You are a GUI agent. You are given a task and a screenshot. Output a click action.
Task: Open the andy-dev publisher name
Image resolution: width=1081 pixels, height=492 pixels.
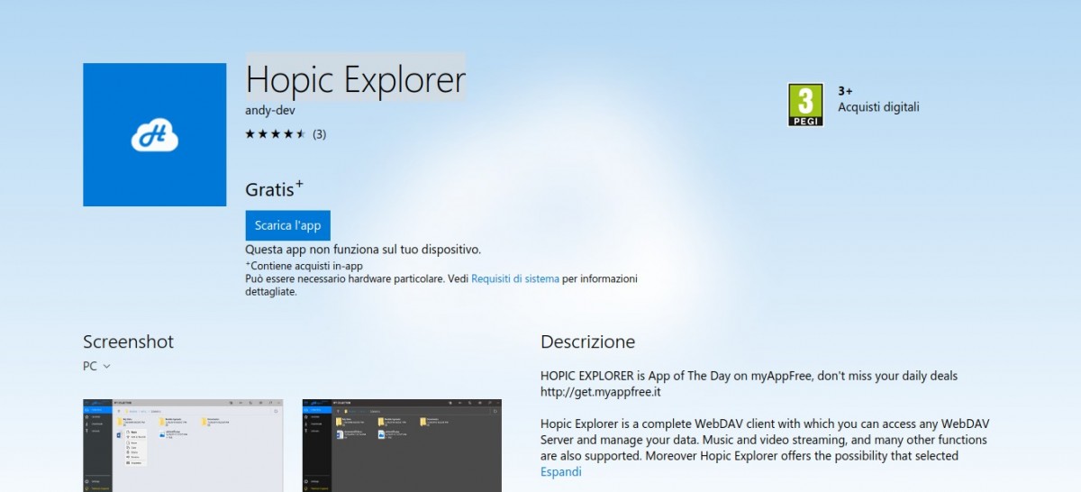coord(270,111)
